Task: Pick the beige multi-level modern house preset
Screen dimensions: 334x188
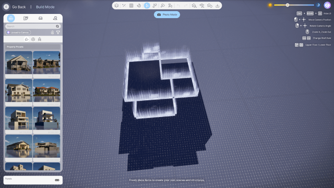Action: (19, 120)
